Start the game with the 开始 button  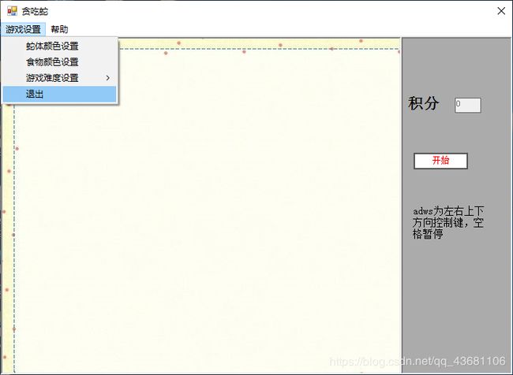pos(440,161)
